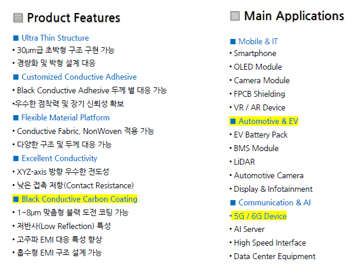
Task: Click the Product Features title
Action: click(x=74, y=18)
